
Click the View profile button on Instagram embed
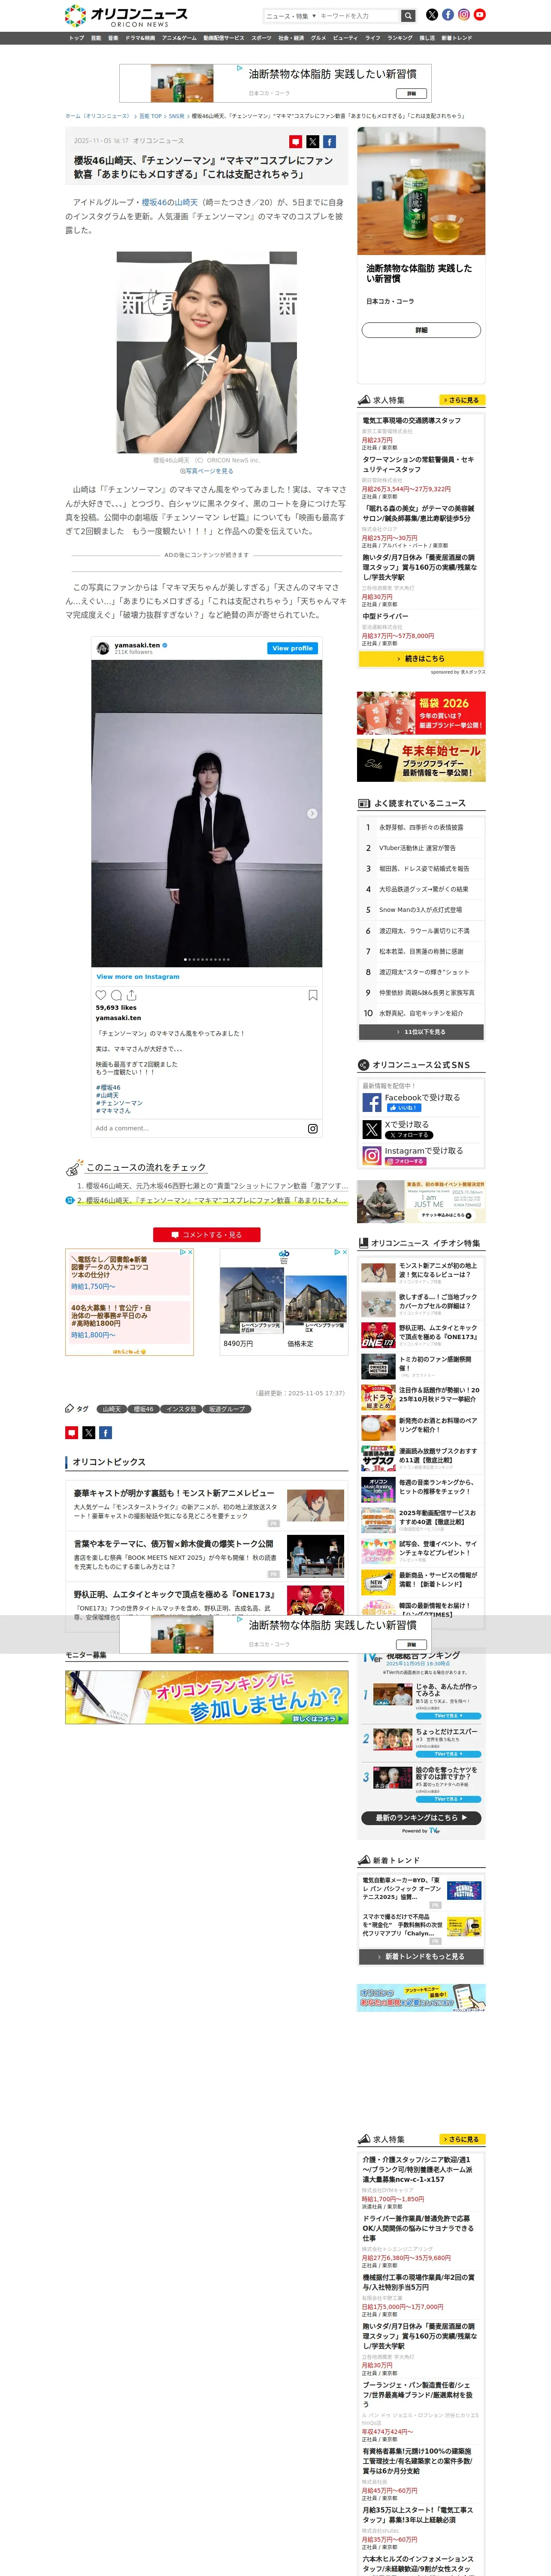tap(293, 648)
